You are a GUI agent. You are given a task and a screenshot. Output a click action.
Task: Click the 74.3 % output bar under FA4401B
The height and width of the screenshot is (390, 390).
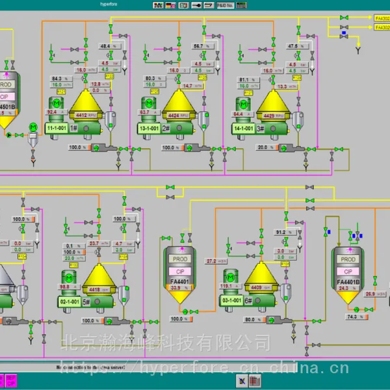pos(357,317)
